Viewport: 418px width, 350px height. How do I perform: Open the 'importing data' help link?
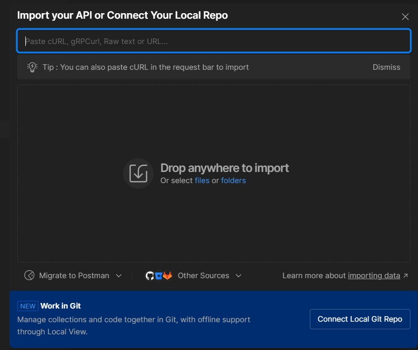(x=374, y=276)
